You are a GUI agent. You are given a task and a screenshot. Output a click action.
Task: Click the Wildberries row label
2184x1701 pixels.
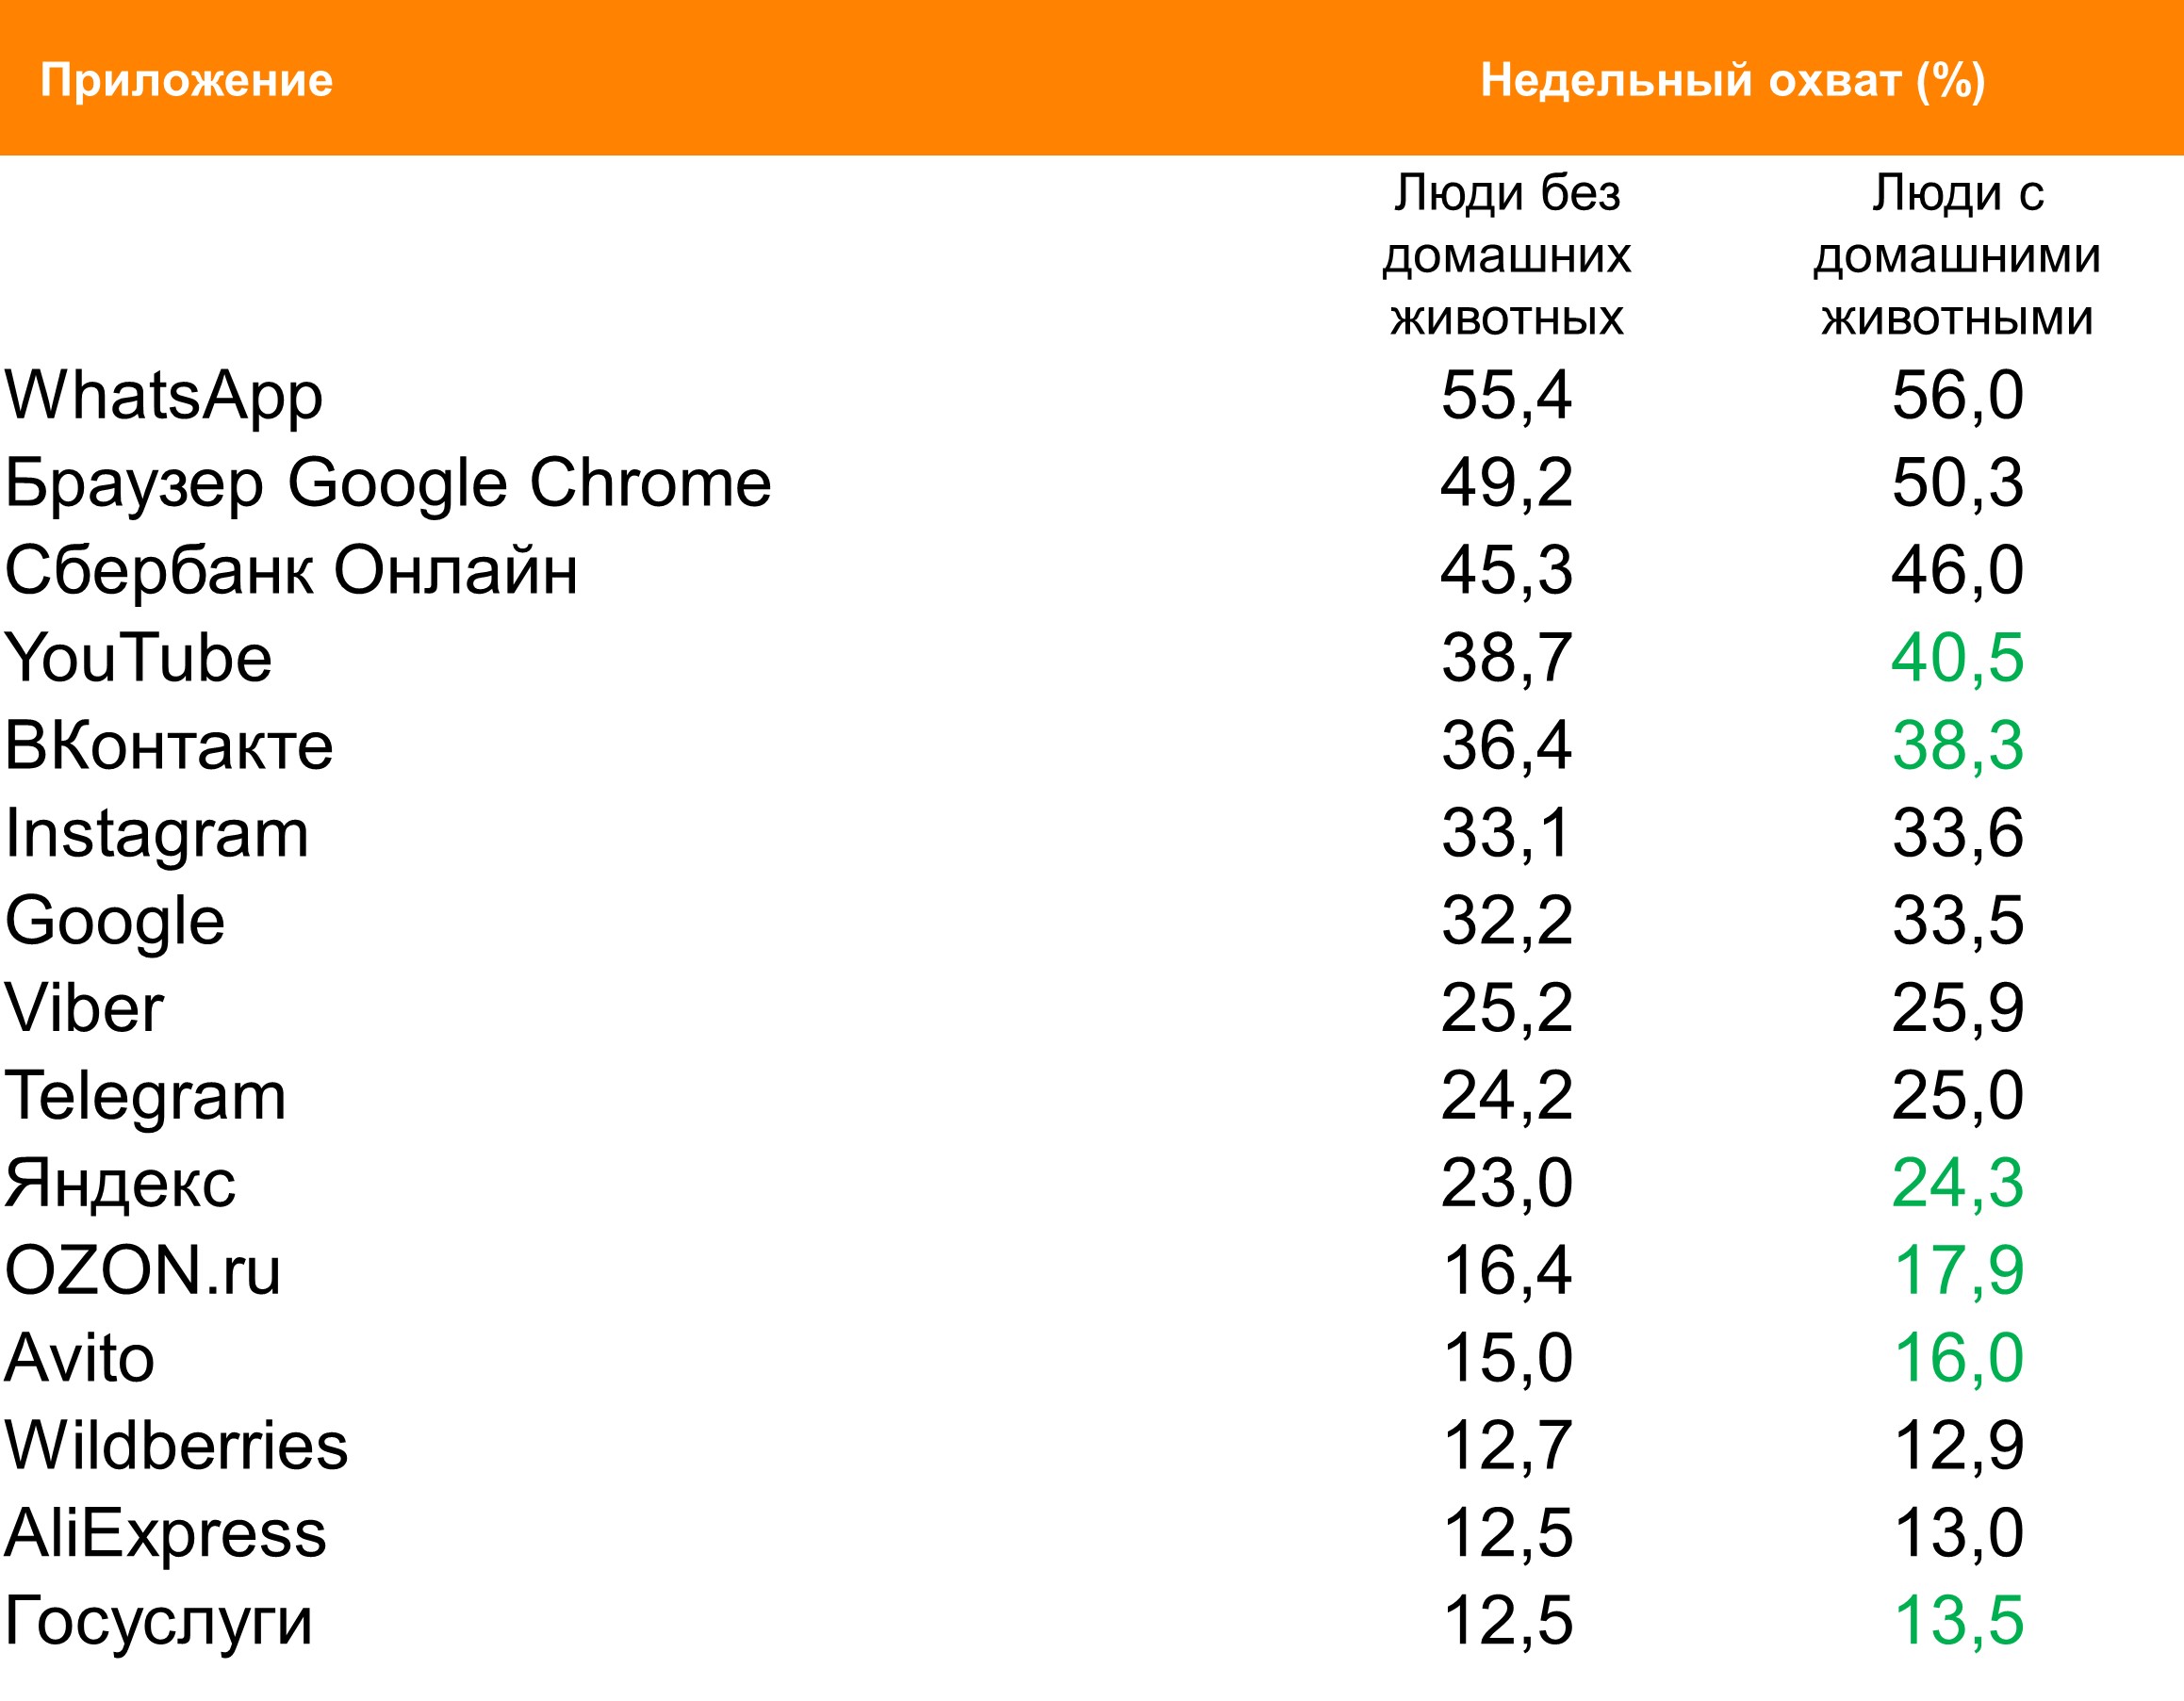(x=176, y=1446)
